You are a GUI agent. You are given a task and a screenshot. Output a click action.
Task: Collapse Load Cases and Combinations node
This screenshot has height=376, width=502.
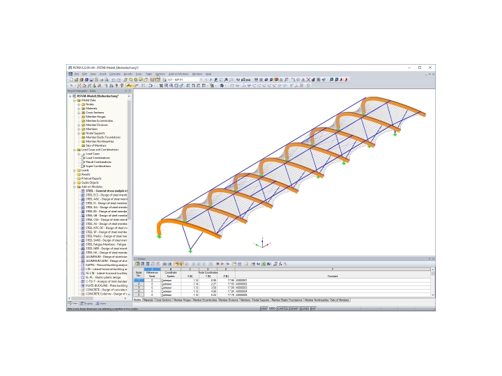coord(75,150)
